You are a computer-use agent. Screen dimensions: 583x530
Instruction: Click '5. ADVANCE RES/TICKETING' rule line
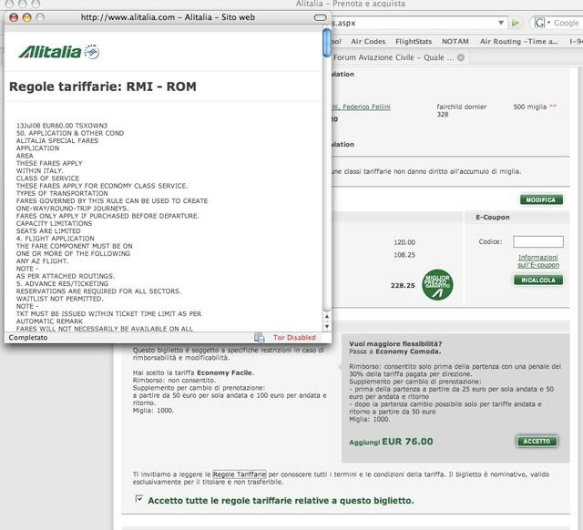pos(62,283)
